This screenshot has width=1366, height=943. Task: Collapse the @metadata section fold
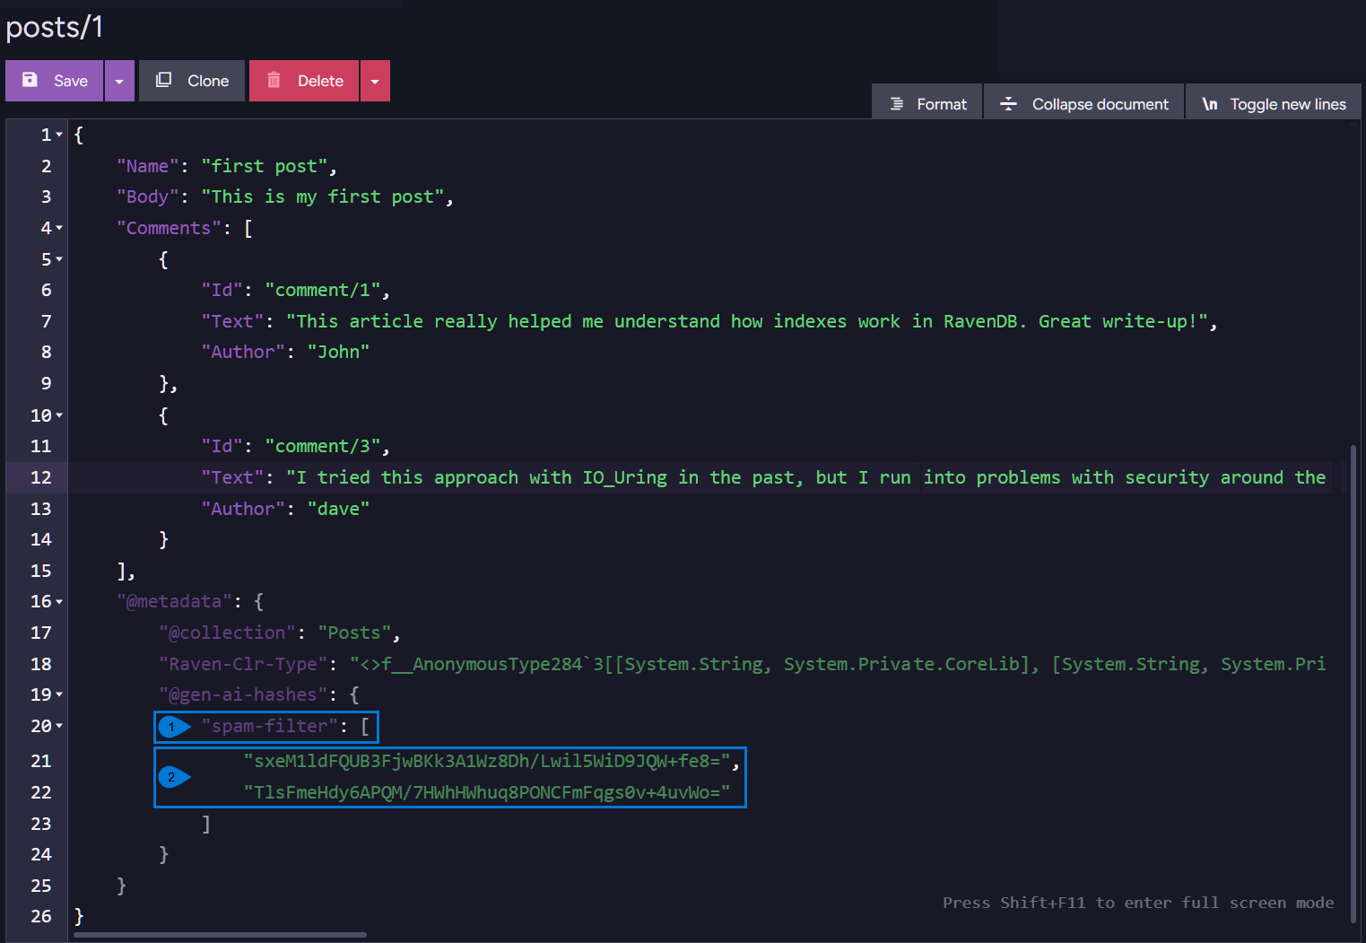click(57, 601)
